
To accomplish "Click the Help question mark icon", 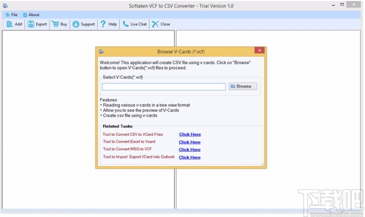I will 103,24.
